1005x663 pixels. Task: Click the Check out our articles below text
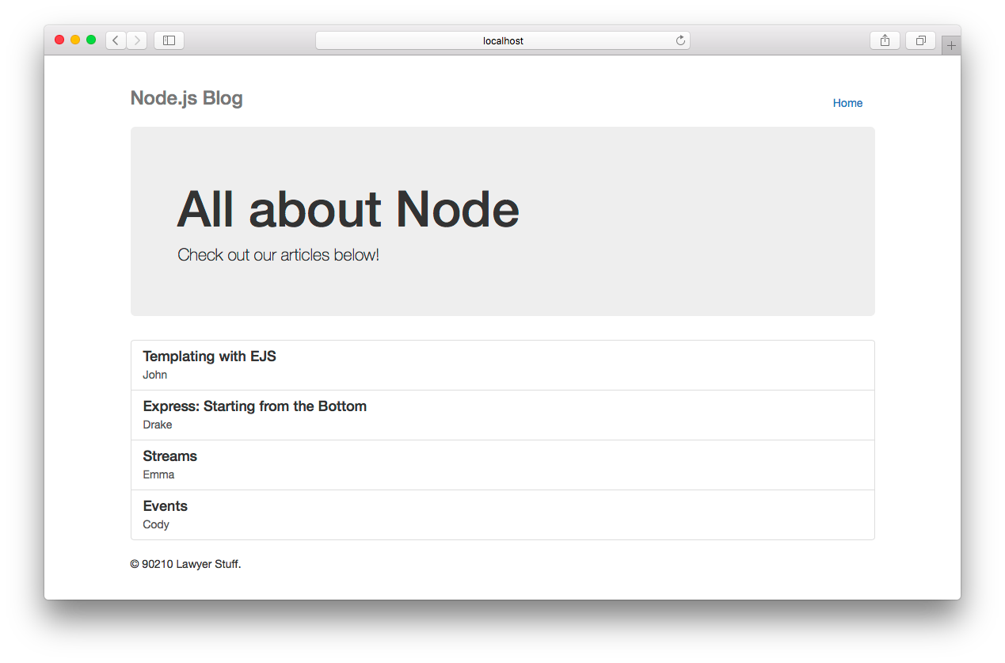(x=279, y=255)
